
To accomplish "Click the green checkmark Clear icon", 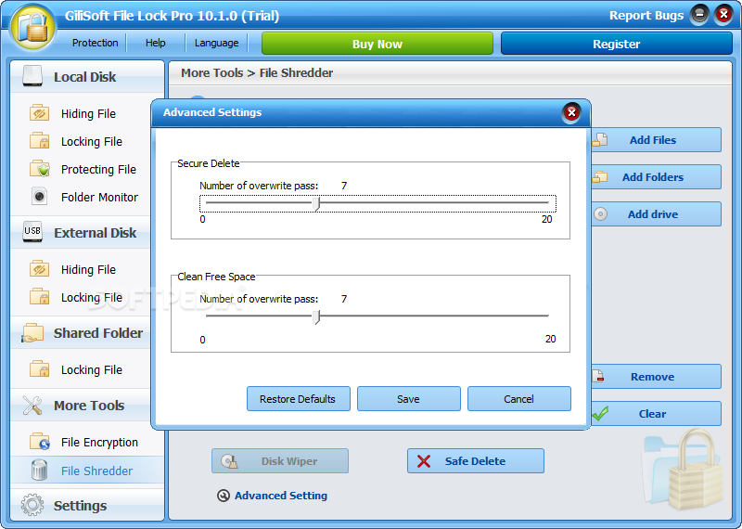I will point(600,413).
